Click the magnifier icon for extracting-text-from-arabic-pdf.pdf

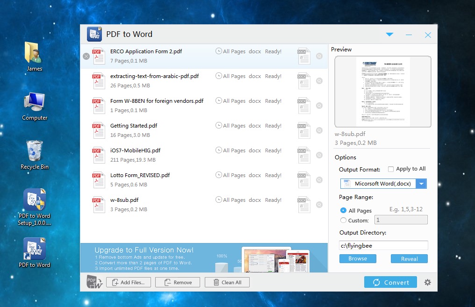(x=319, y=81)
